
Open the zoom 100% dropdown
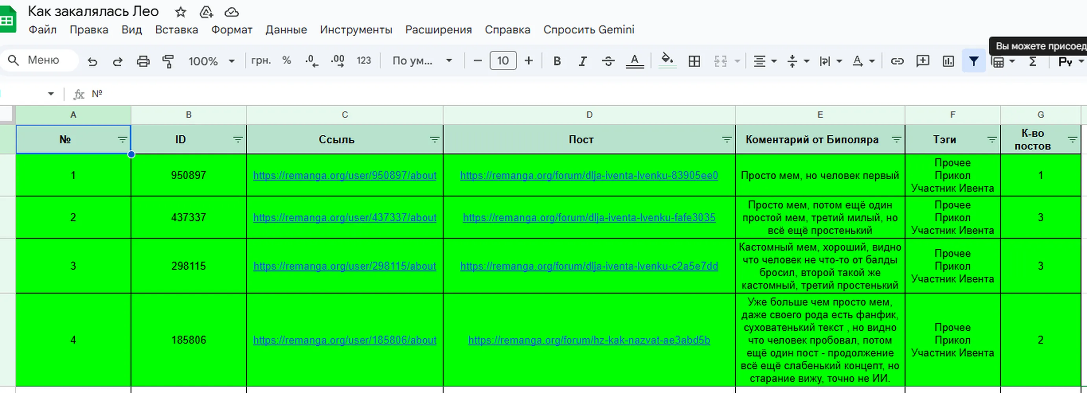(x=211, y=61)
